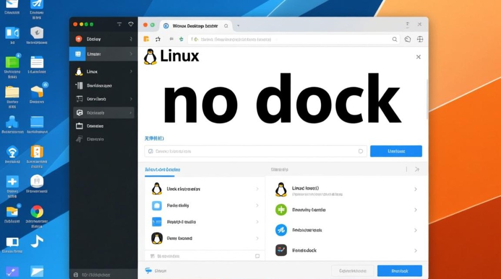Click the camera toggle in the input field

click(151, 151)
